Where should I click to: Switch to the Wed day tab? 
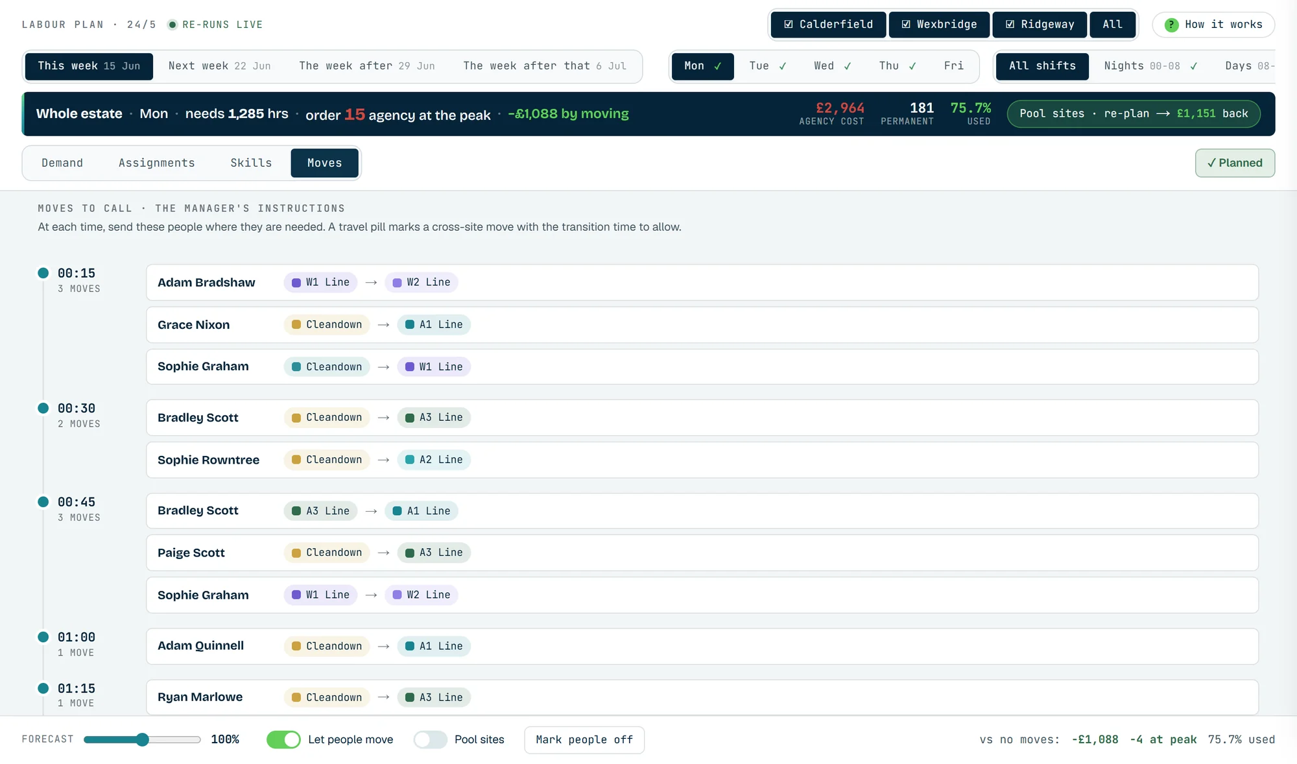833,66
